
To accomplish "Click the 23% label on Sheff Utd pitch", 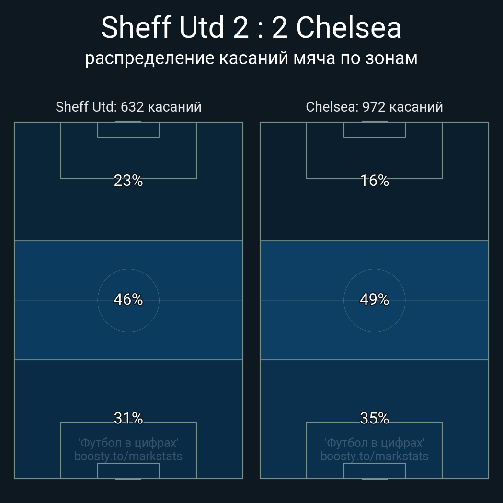I will 128,181.
